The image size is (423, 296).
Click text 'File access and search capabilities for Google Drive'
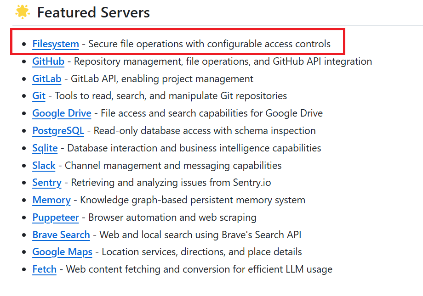click(x=212, y=113)
